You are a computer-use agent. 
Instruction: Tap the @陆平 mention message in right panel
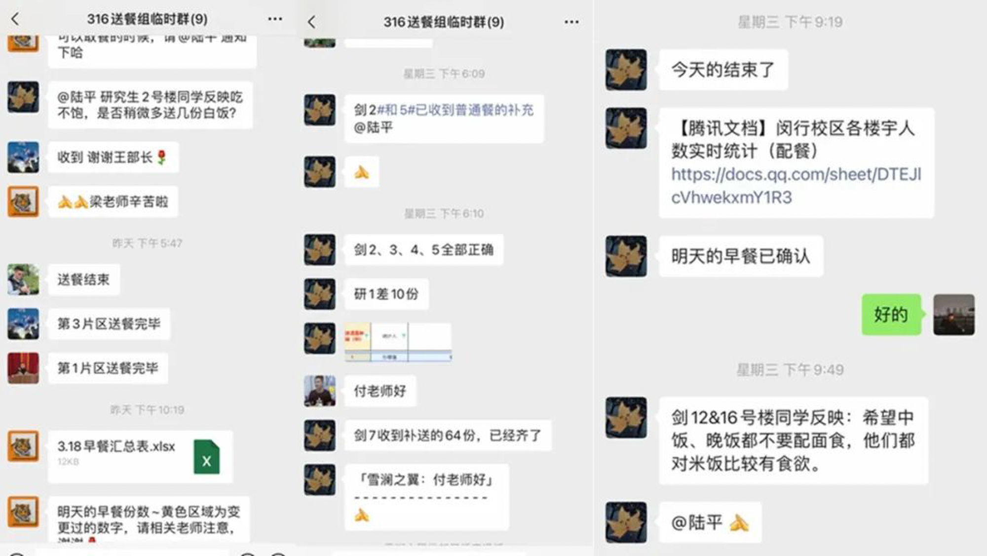pyautogui.click(x=710, y=522)
